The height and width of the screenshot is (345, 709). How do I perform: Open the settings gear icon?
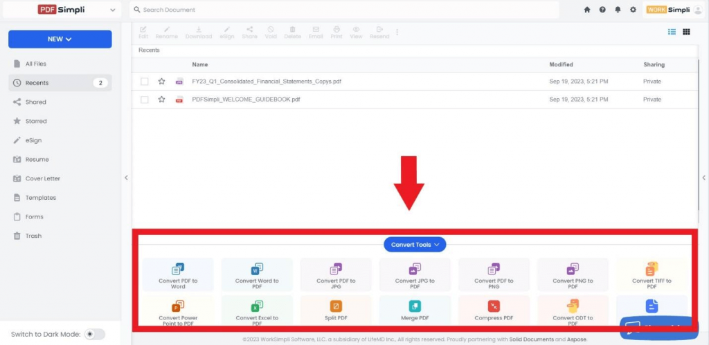tap(633, 10)
